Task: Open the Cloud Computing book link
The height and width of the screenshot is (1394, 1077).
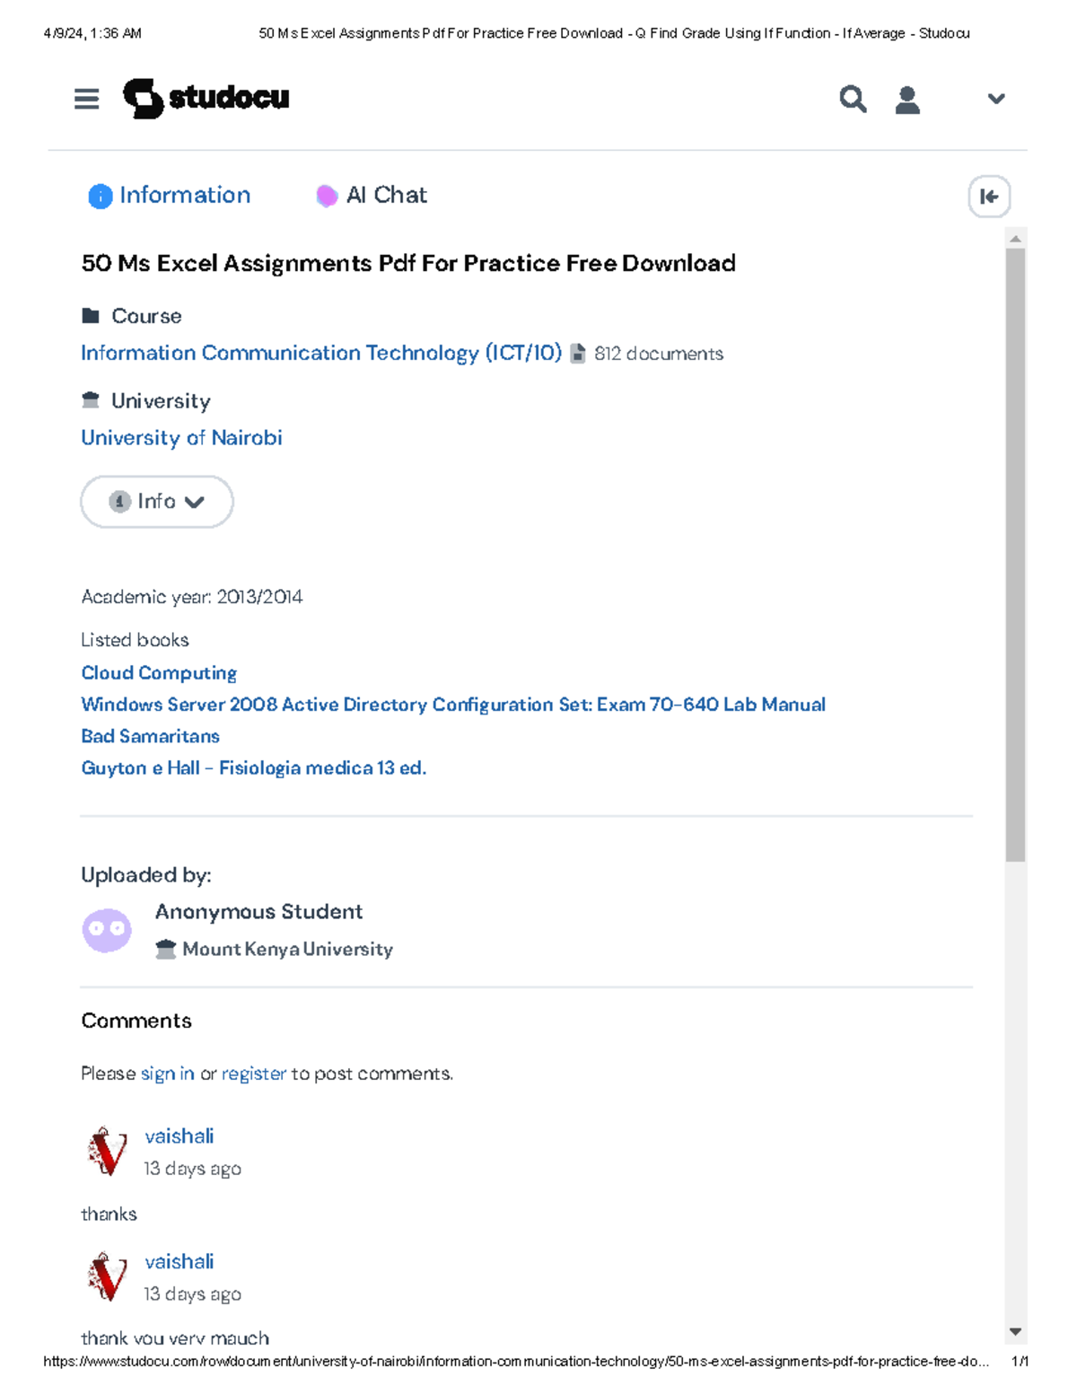Action: (x=159, y=673)
